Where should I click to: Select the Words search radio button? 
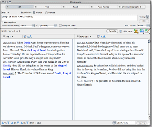point(34,13)
